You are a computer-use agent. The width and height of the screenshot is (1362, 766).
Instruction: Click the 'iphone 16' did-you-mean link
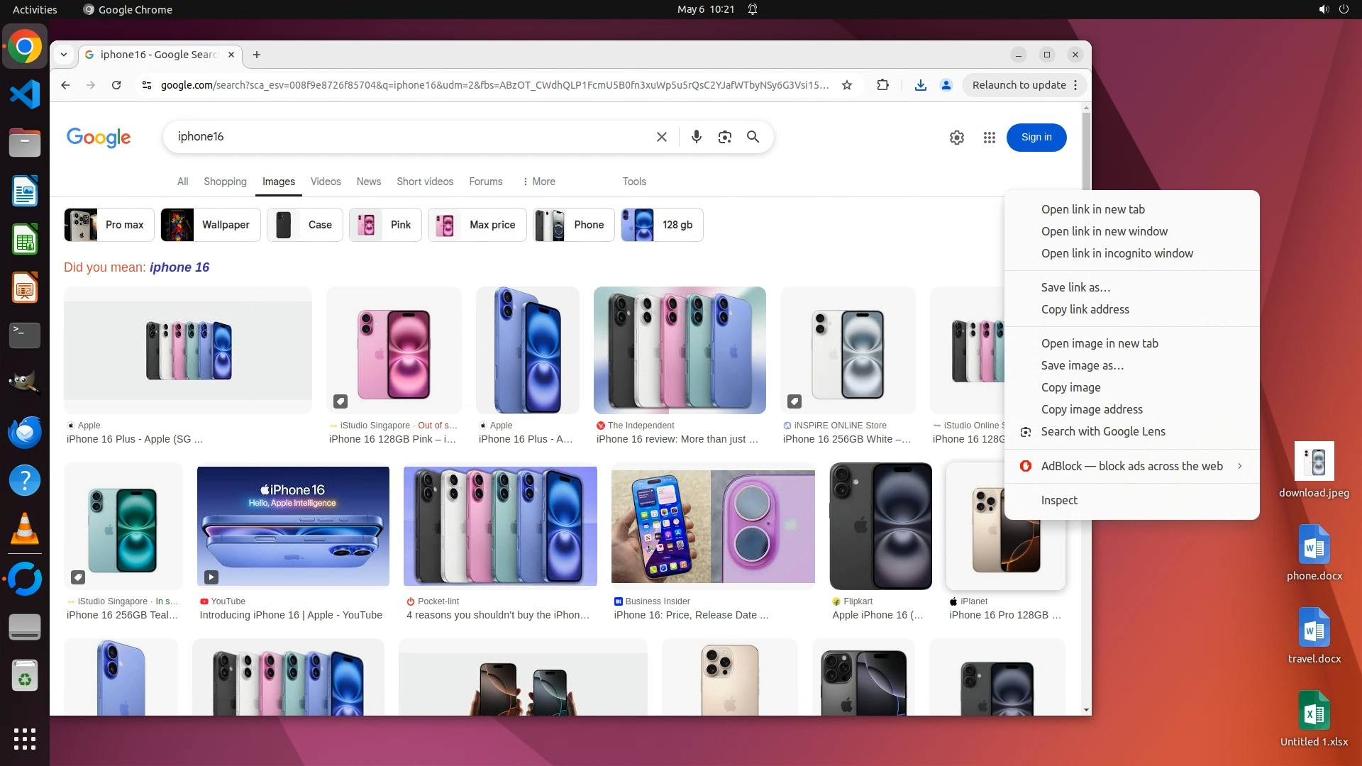tap(179, 267)
